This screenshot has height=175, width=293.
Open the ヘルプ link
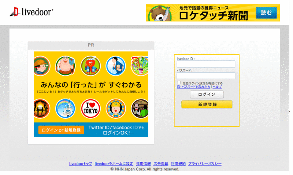(x=217, y=87)
